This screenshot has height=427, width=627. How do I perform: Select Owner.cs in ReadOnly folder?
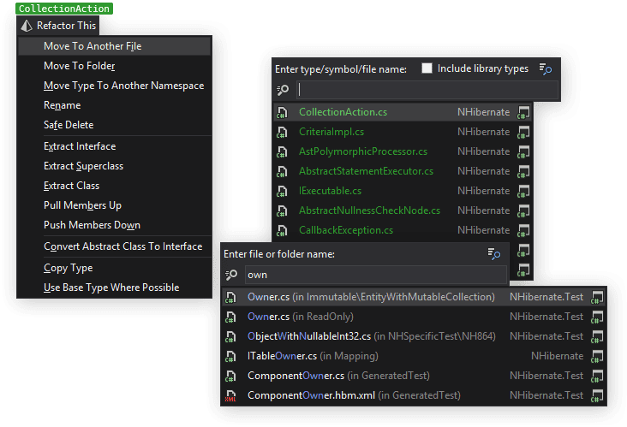click(x=414, y=317)
